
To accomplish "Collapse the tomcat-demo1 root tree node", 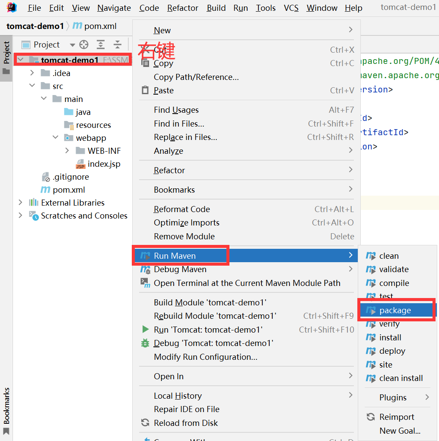I will (21, 60).
